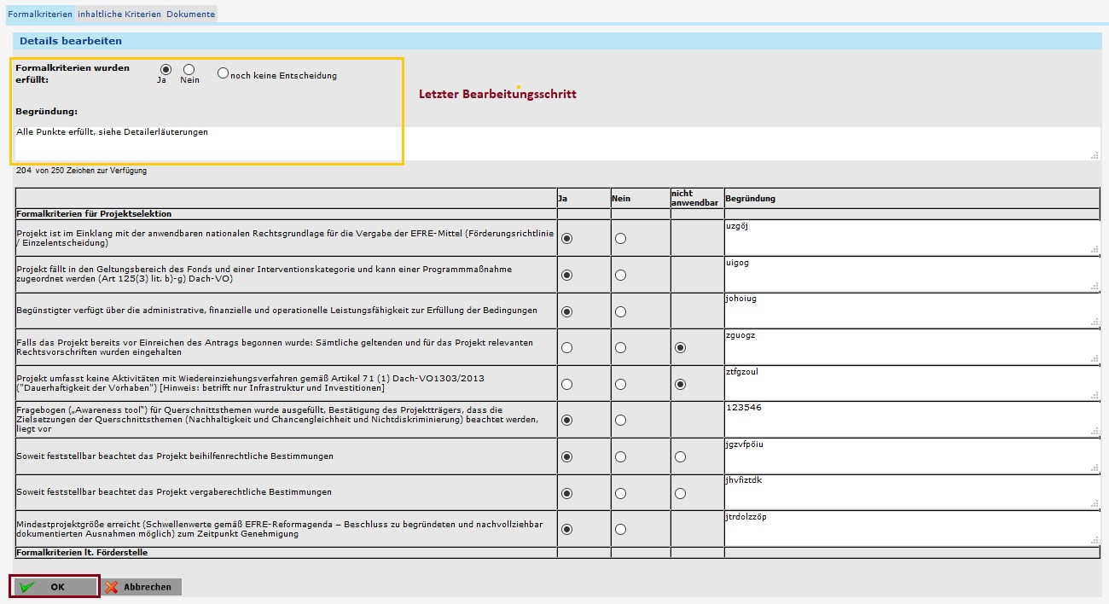Confirm with the OK button

pyautogui.click(x=55, y=587)
